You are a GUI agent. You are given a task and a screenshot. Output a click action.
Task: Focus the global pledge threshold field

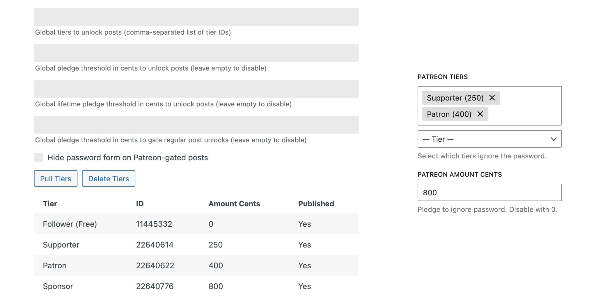point(196,53)
